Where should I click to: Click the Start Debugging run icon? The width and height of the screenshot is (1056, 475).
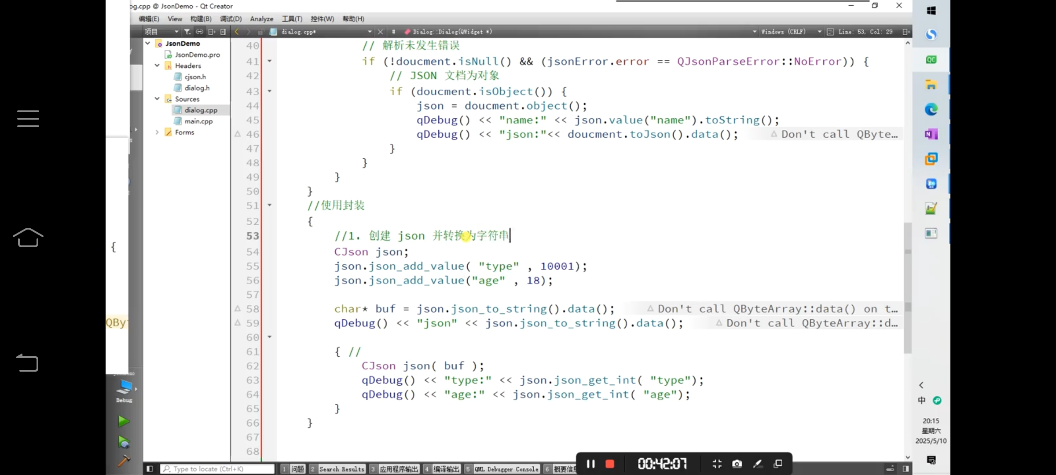coord(124,442)
